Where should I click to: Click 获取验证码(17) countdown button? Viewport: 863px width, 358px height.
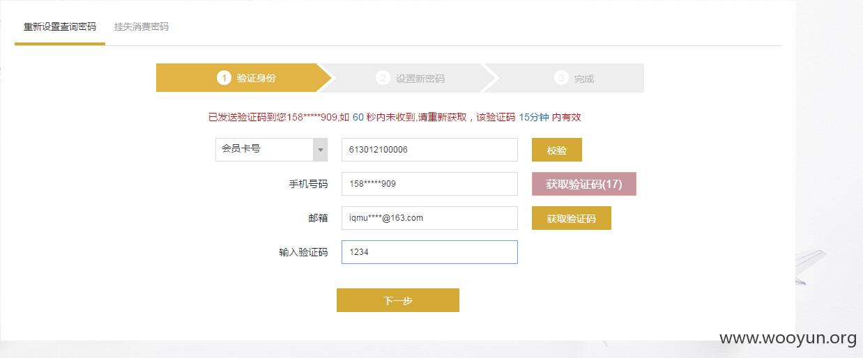click(584, 184)
